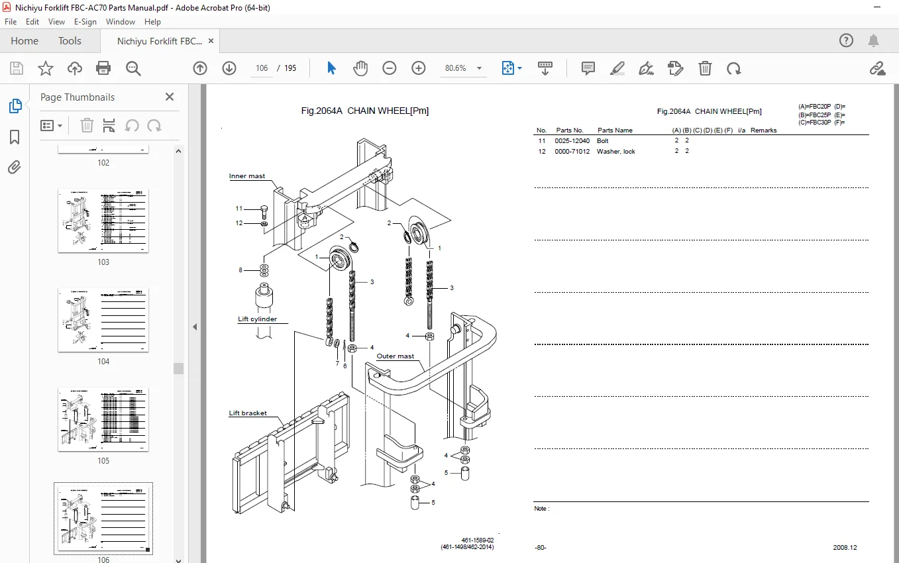Select the Nichiyu Forklift document tab
Image resolution: width=899 pixels, height=563 pixels.
point(160,41)
